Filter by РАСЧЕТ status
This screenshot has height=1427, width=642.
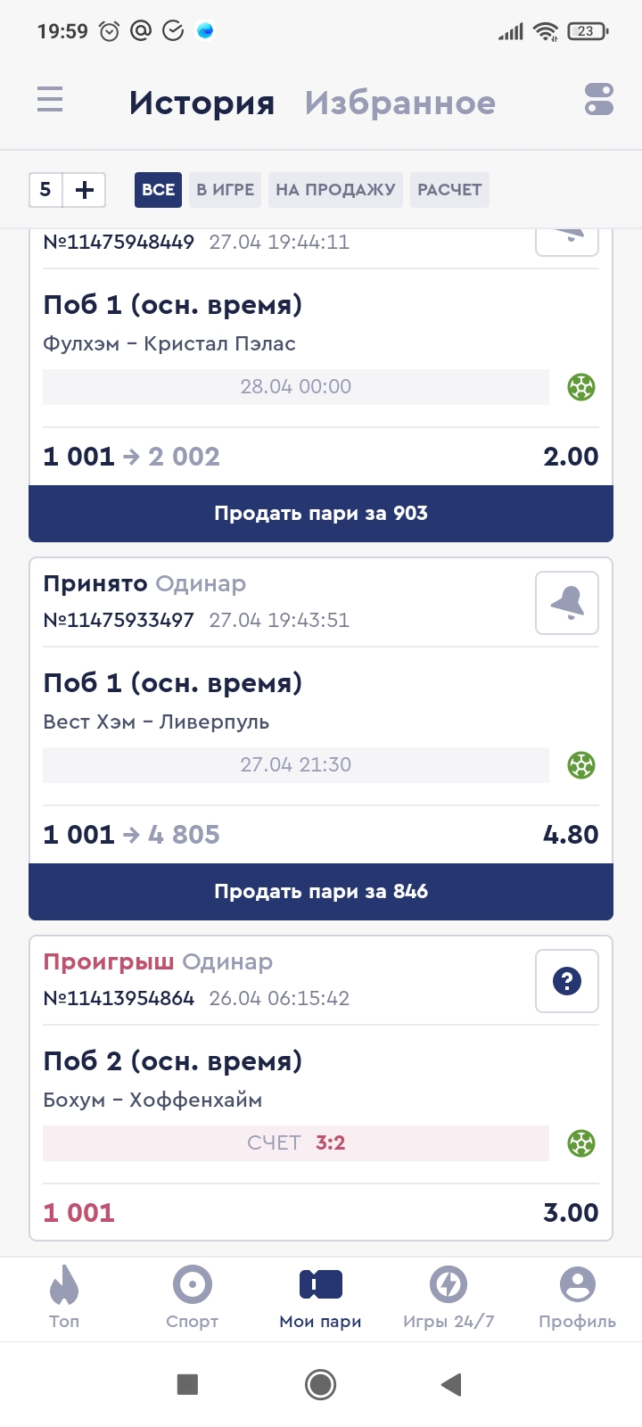(x=449, y=190)
